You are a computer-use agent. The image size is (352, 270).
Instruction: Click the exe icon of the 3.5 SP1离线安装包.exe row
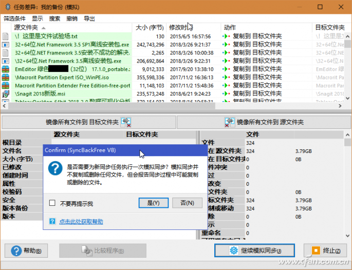click(5, 45)
